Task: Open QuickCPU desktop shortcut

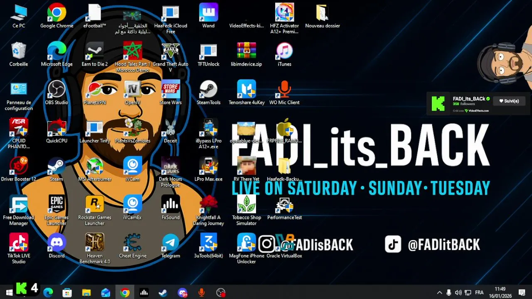Action: [57, 132]
